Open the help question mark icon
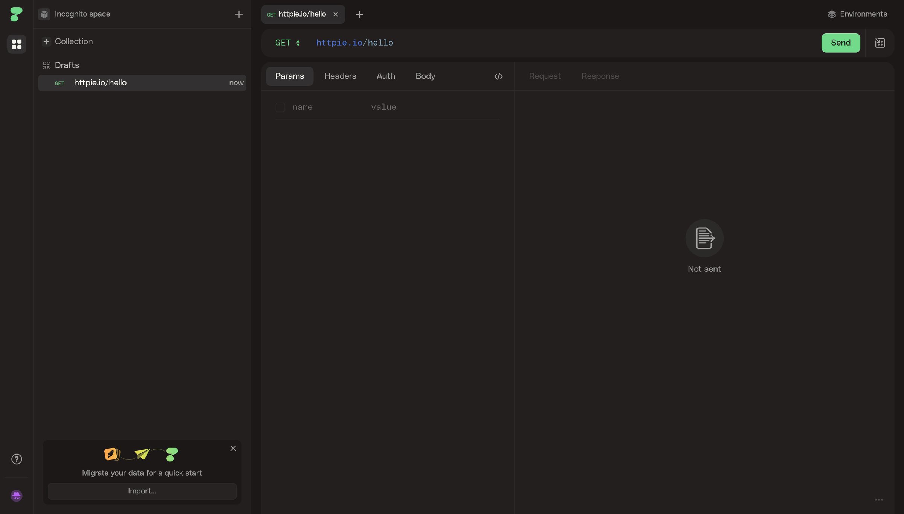 pyautogui.click(x=17, y=459)
